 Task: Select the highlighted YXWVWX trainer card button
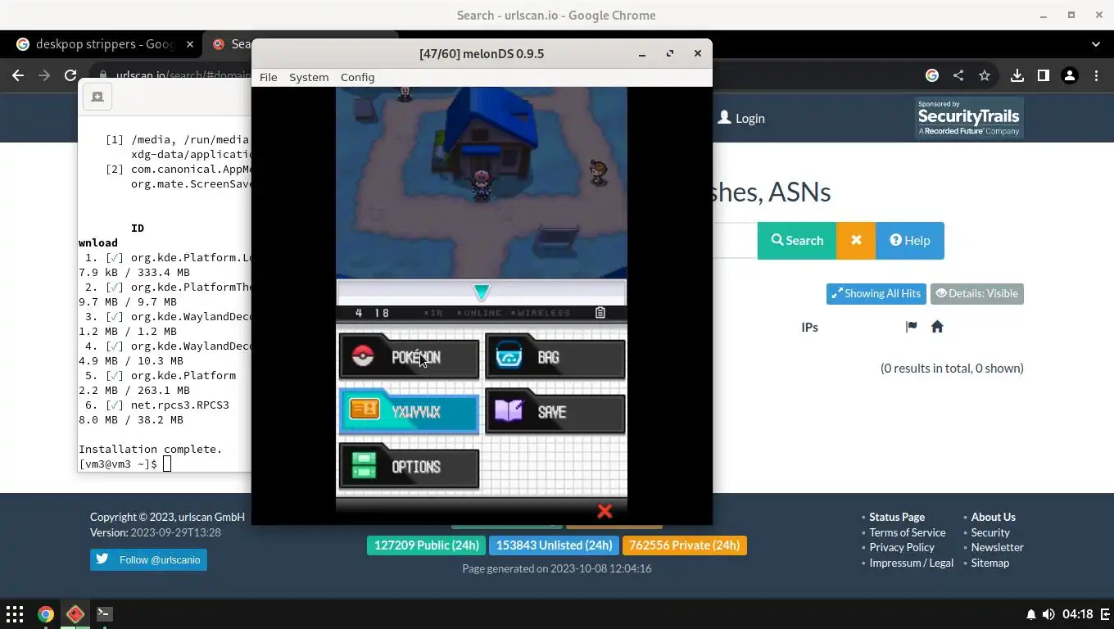point(409,412)
